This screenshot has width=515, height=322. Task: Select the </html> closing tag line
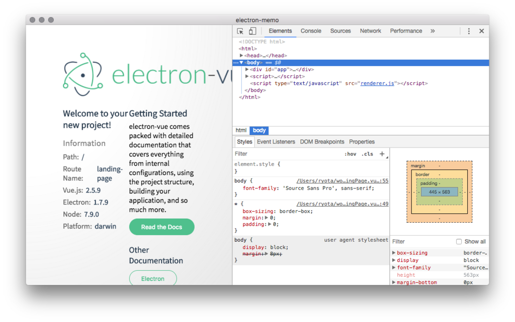[x=249, y=97]
